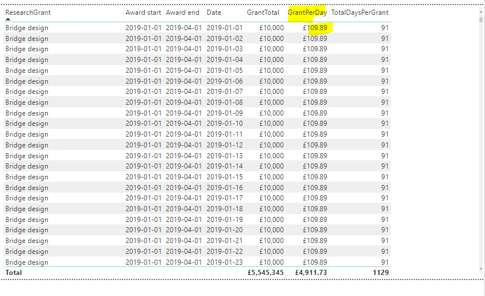Select date cell 2019-01-07
The height and width of the screenshot is (296, 485).
(x=225, y=92)
